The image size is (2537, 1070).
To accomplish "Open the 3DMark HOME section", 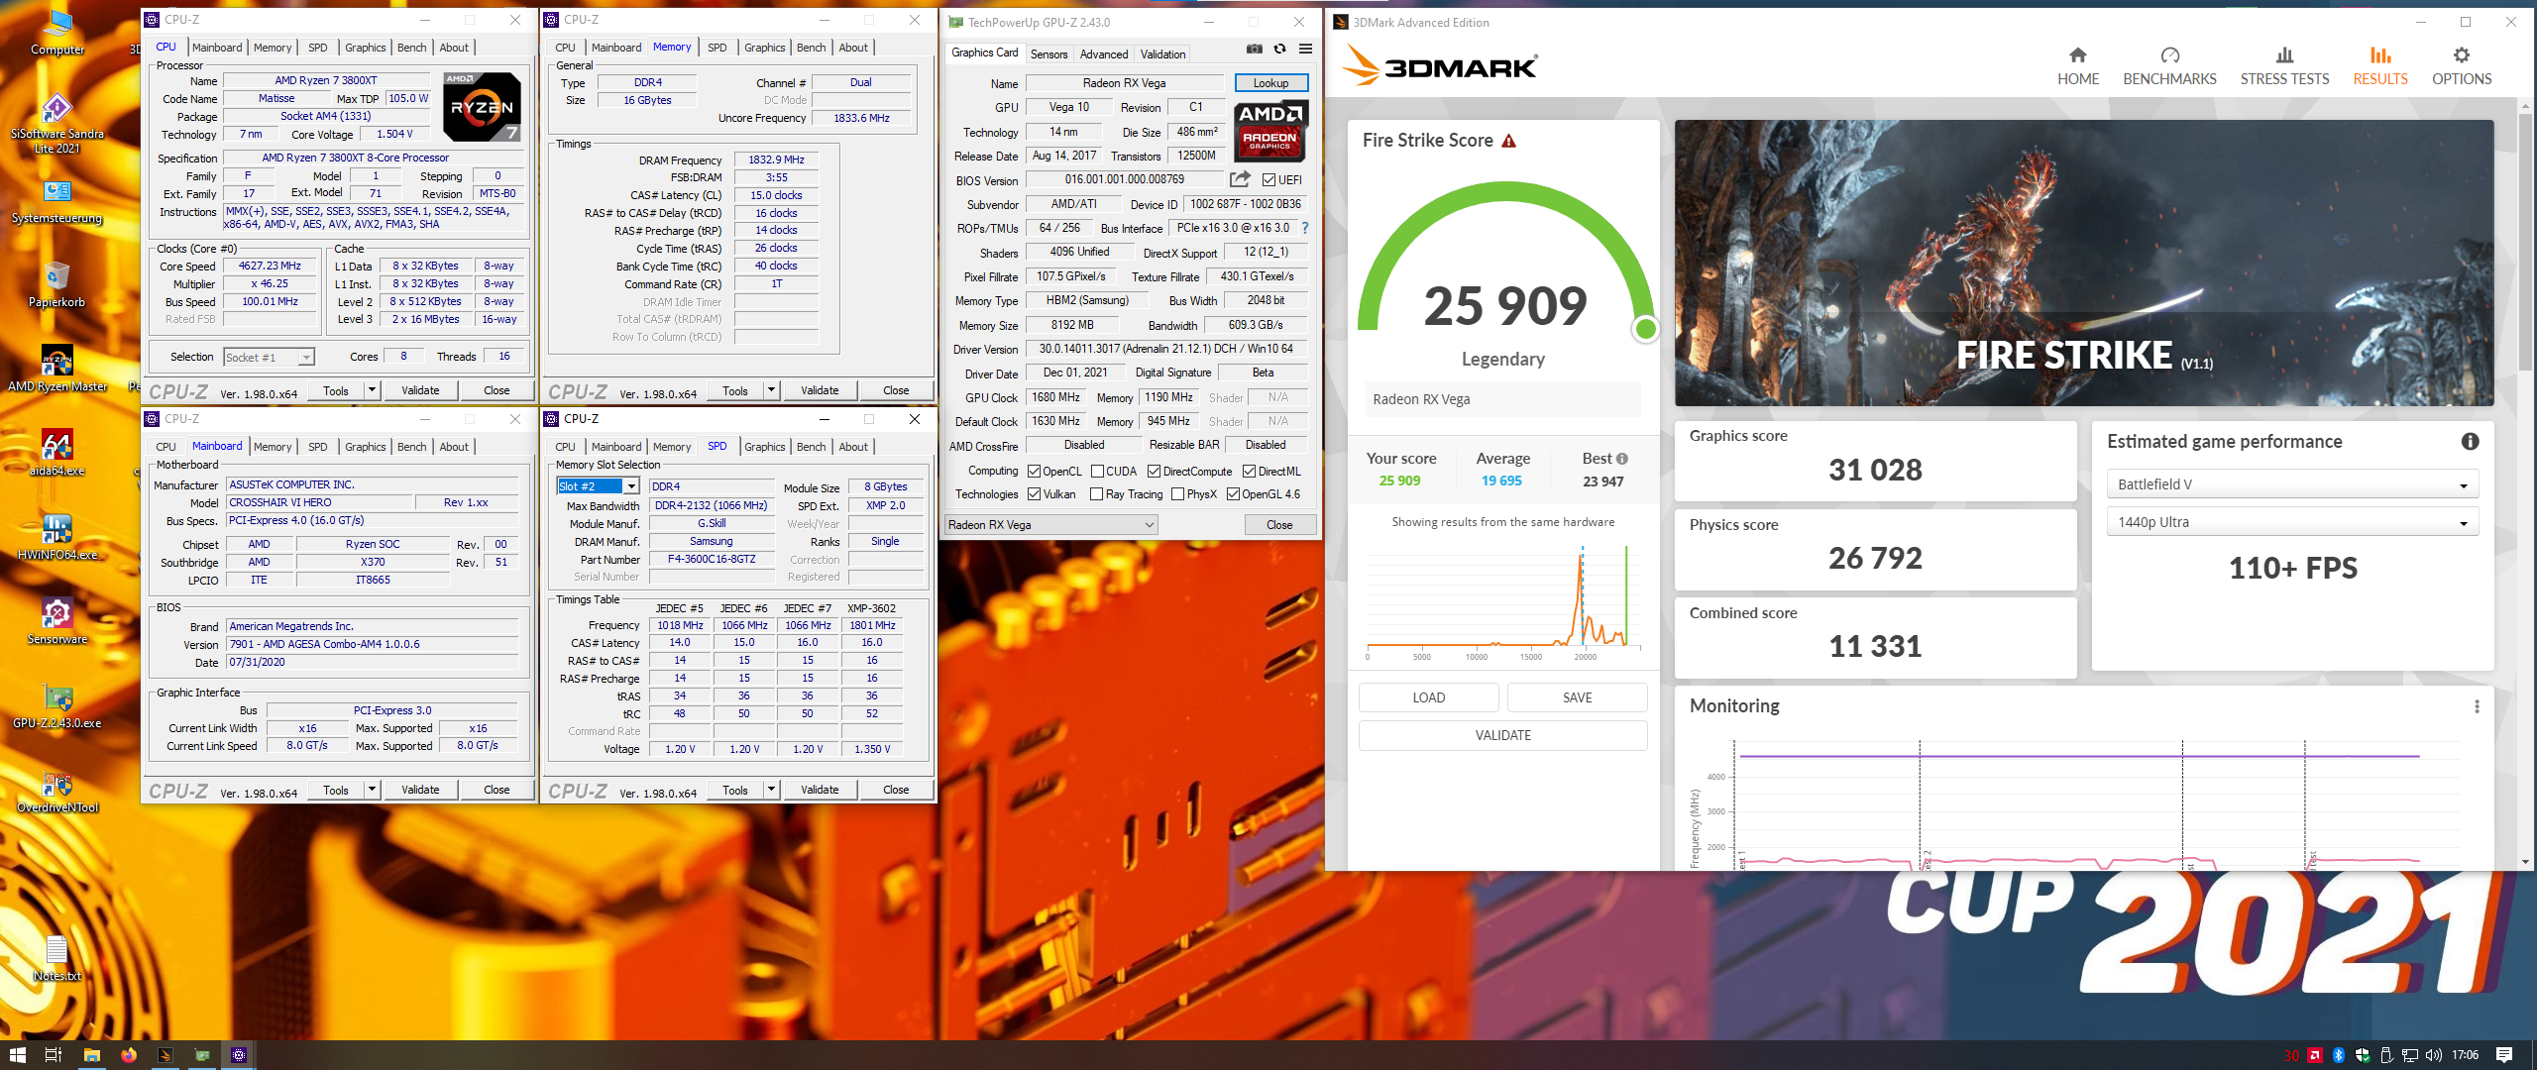I will [x=2077, y=66].
